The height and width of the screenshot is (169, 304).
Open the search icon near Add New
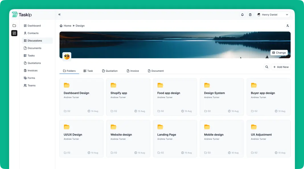pyautogui.click(x=267, y=67)
